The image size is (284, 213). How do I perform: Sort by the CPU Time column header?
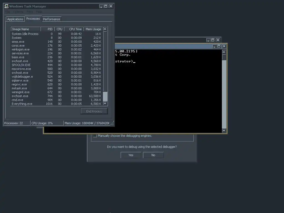tap(74, 29)
